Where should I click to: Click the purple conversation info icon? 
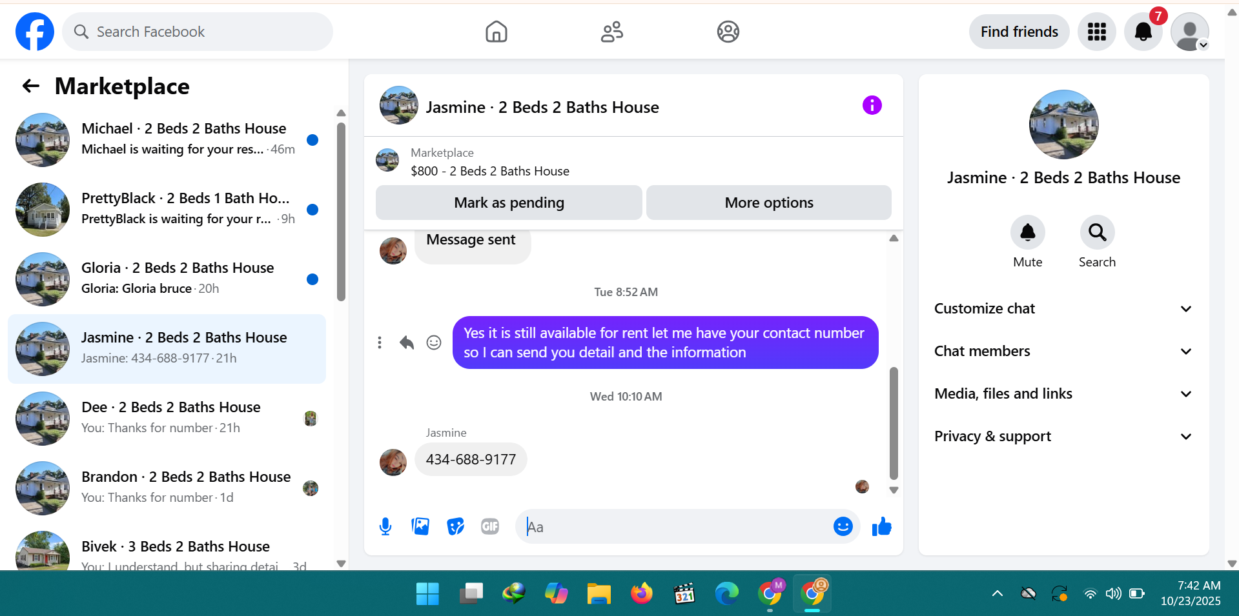click(872, 105)
